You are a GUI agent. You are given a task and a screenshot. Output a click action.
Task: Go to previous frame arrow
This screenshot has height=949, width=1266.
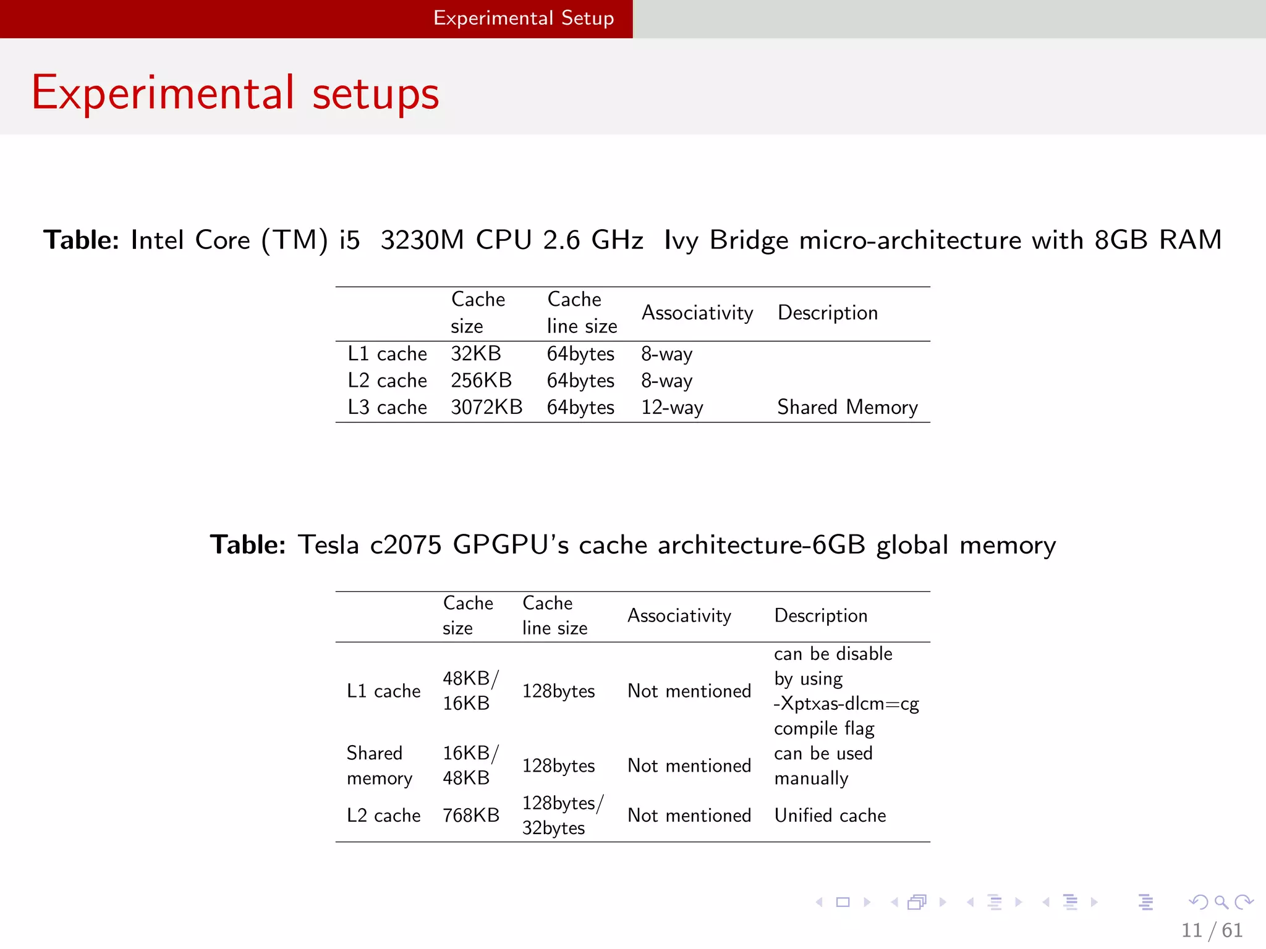894,902
